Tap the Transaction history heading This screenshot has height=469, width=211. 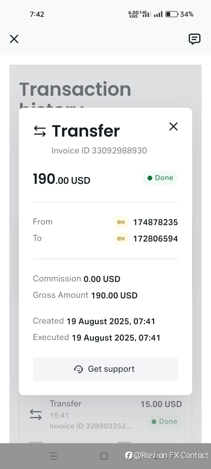pos(75,94)
